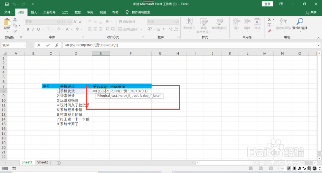Screen dimensions: 322x173
Task: Click the Paste clipboard icon
Action: 7,22
